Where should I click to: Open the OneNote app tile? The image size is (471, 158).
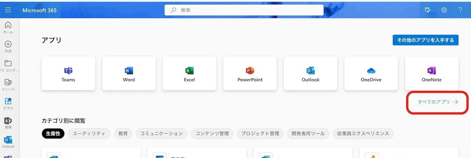431,73
